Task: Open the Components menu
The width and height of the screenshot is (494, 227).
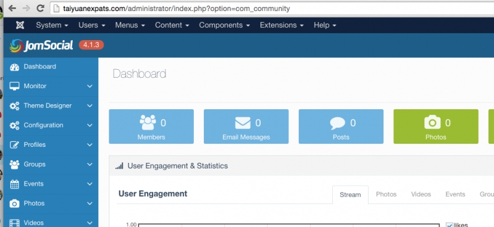Action: pos(224,25)
